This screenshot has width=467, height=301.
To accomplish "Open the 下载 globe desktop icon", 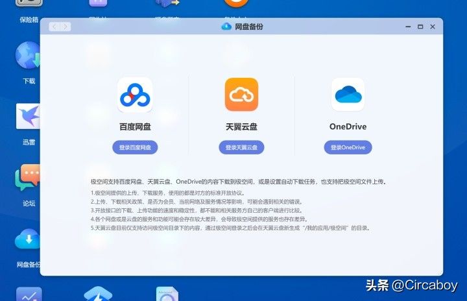I will coord(28,56).
